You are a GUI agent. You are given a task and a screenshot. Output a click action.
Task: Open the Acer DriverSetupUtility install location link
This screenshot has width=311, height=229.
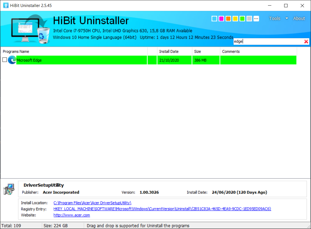click(92, 203)
